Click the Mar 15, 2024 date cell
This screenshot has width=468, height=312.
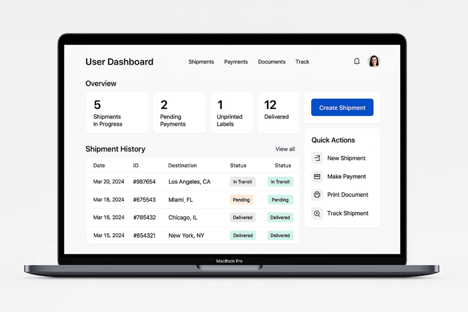tap(109, 236)
